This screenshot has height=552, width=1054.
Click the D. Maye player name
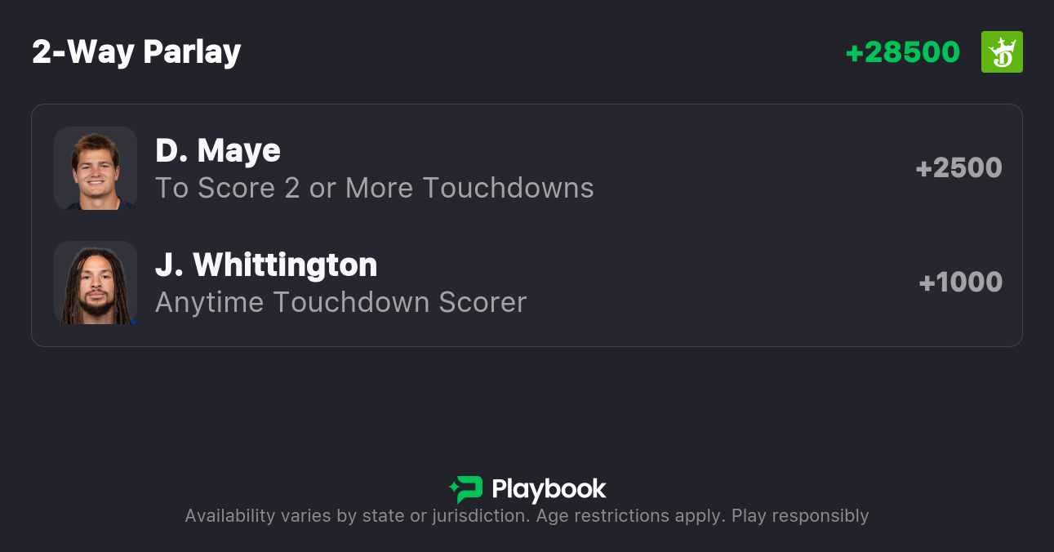[x=218, y=150]
